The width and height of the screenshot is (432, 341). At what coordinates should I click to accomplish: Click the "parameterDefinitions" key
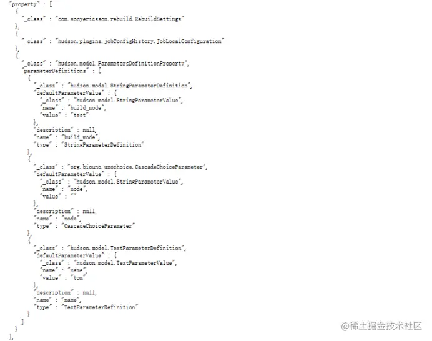(55, 71)
